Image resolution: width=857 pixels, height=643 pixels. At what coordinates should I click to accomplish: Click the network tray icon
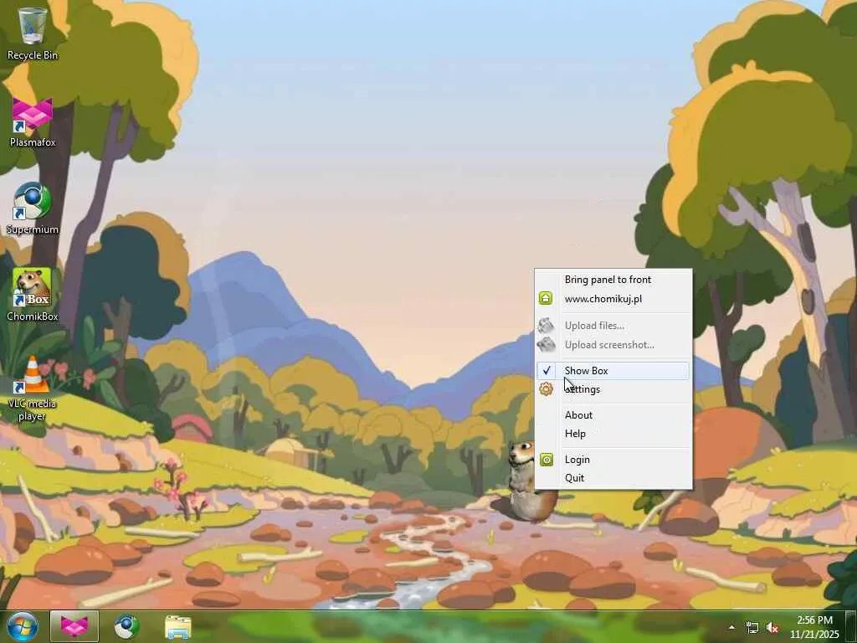(x=752, y=627)
